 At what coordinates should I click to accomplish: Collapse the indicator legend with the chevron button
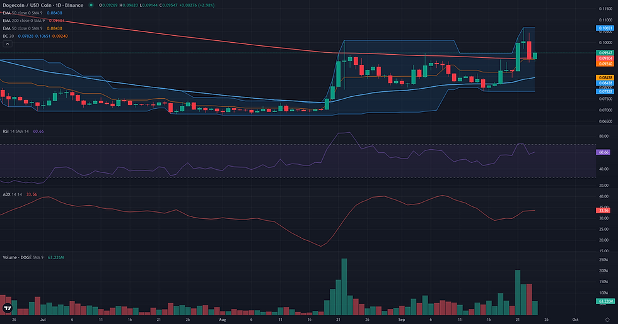point(8,44)
